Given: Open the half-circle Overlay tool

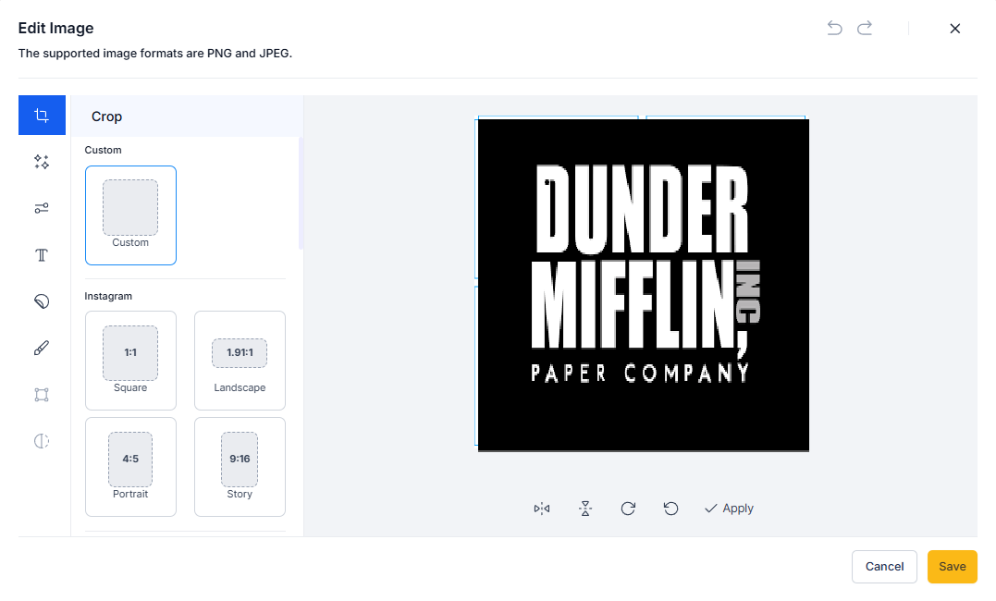Looking at the screenshot, I should [42, 441].
